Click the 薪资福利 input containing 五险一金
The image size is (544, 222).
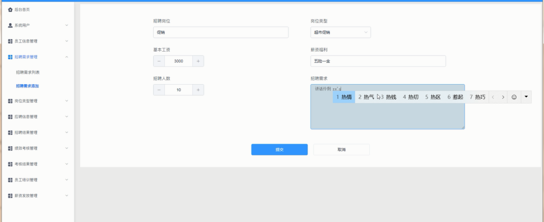tap(378, 61)
